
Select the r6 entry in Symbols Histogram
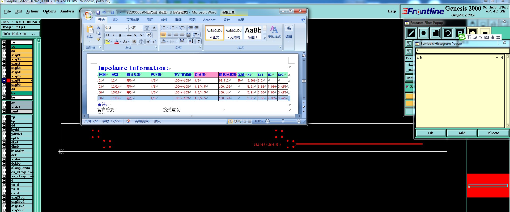pyautogui.click(x=460, y=57)
